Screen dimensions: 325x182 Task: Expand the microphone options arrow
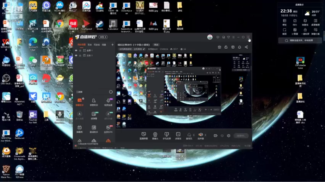(194, 135)
